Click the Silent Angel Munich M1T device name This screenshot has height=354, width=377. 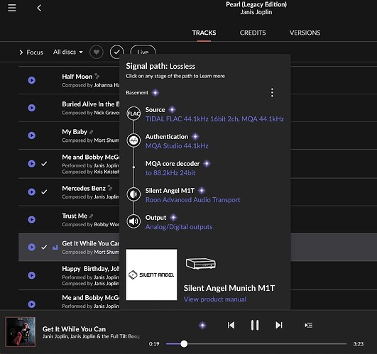coord(229,288)
